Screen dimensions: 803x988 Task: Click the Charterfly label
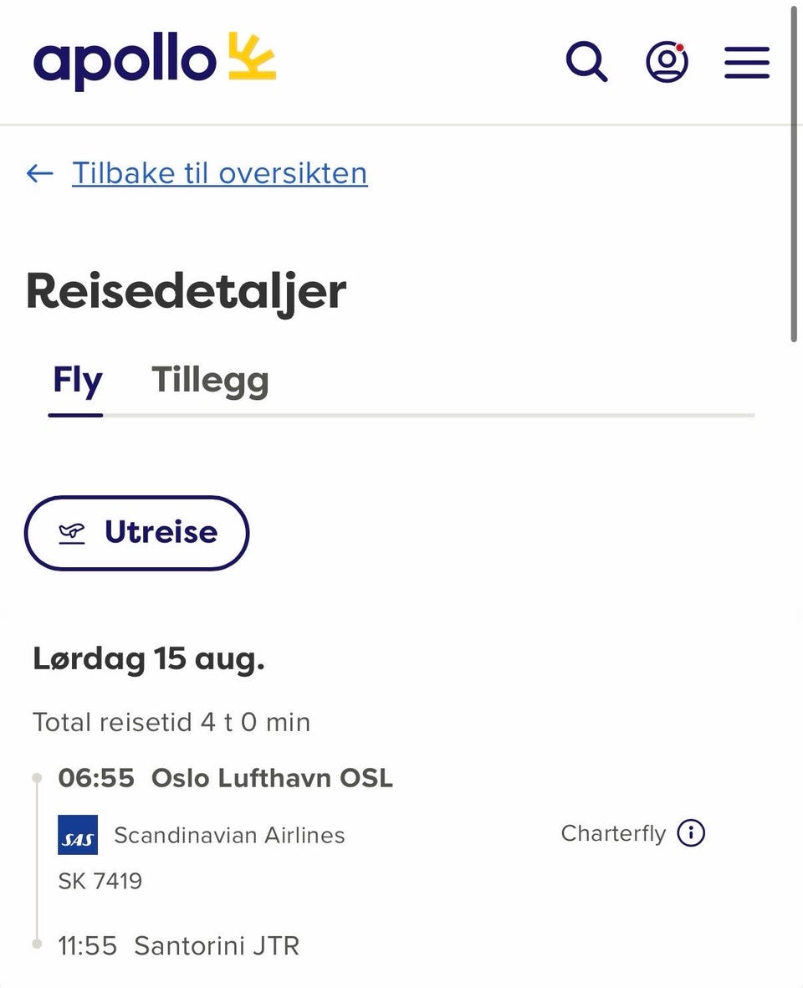(613, 833)
